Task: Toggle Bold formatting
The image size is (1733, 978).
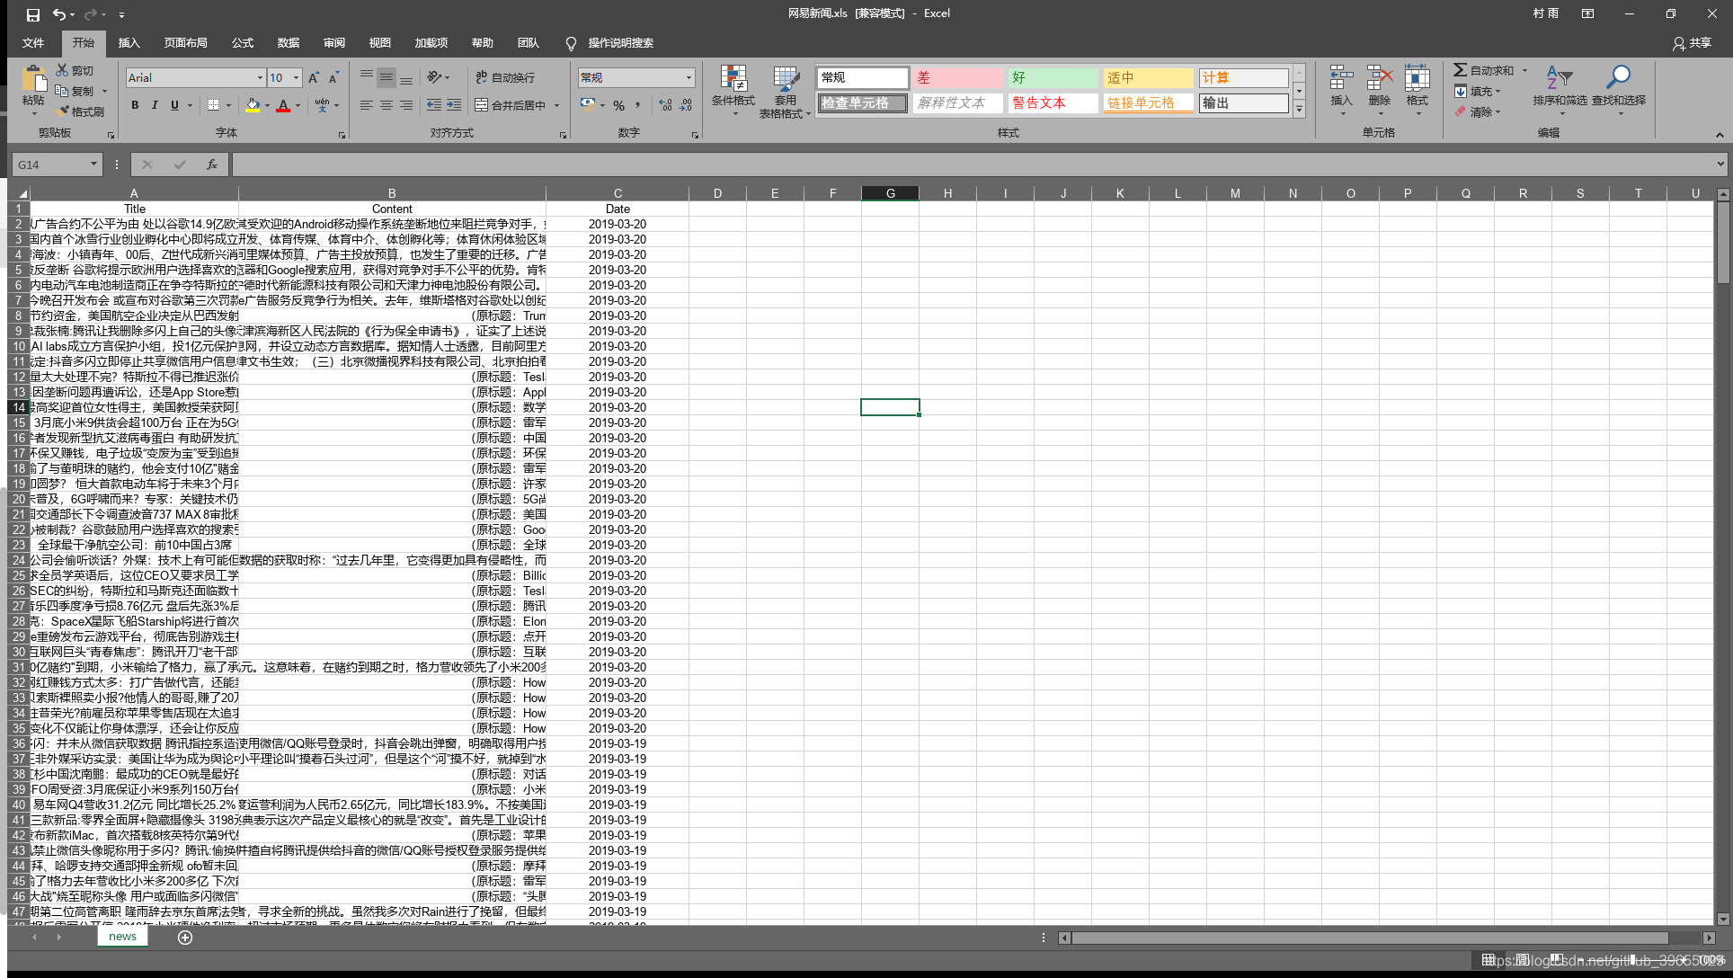Action: 135,105
